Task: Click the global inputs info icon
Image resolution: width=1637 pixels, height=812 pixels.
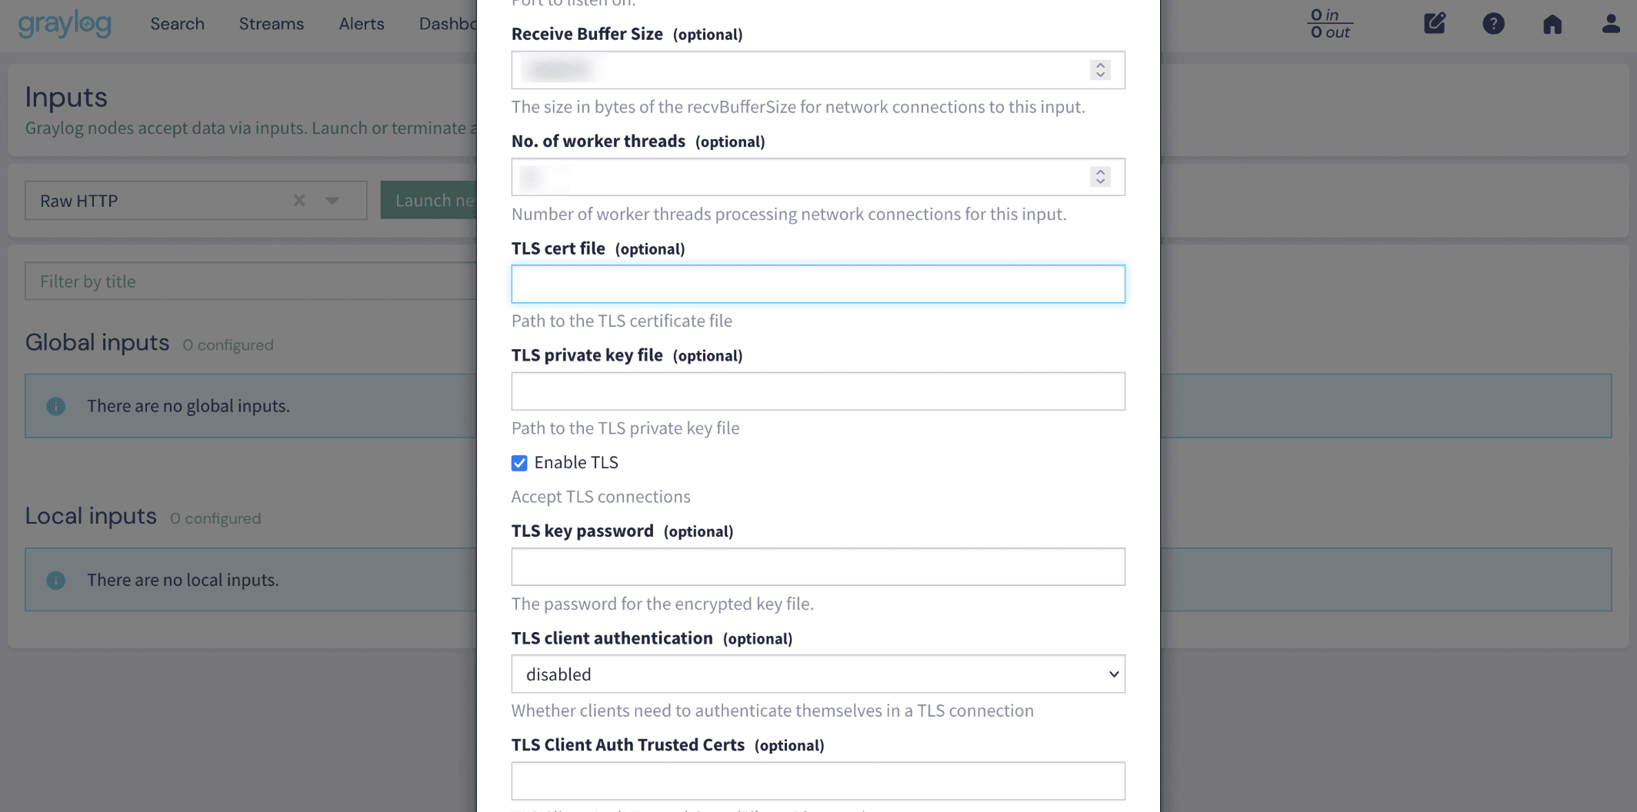Action: pos(56,406)
